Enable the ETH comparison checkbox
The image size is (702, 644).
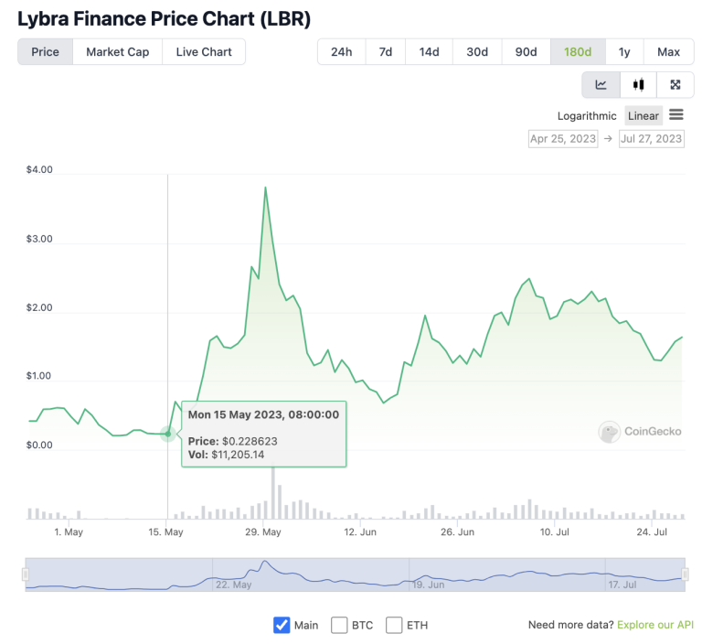(394, 626)
